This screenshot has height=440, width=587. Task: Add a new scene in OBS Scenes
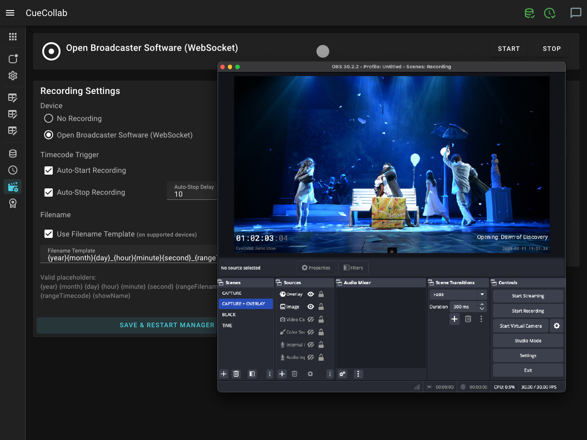[x=224, y=374]
